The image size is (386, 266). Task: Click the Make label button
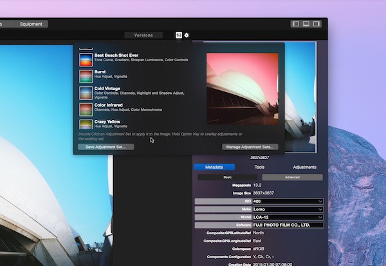[x=223, y=209]
